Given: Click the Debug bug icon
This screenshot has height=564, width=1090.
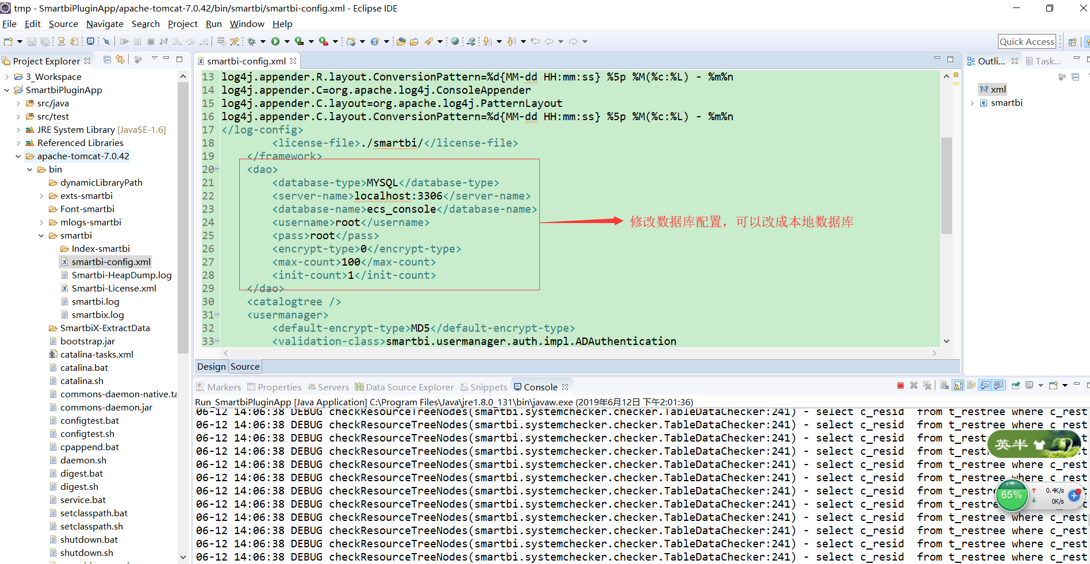Looking at the screenshot, I should pyautogui.click(x=252, y=41).
